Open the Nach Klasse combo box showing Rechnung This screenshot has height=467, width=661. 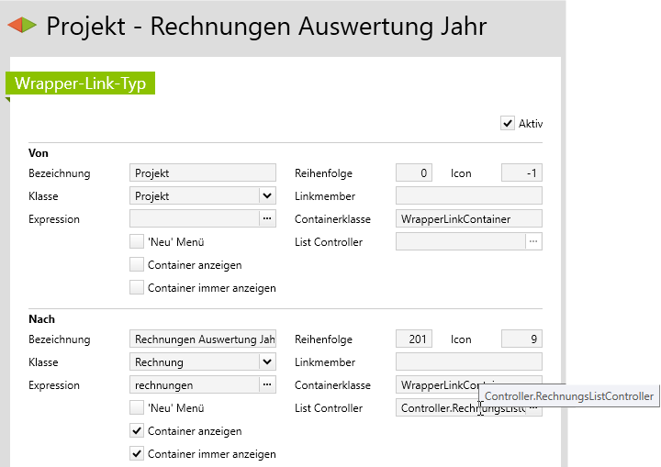point(266,362)
